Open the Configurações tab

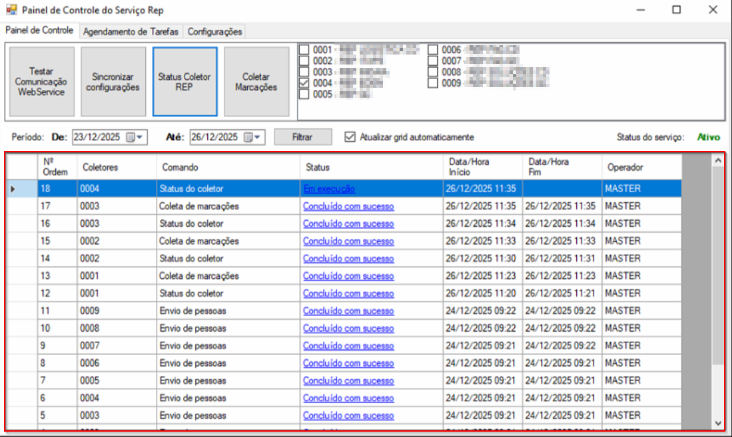tap(214, 31)
